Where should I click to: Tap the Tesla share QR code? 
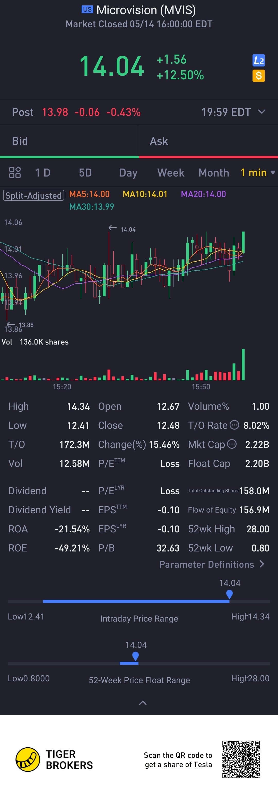click(241, 759)
